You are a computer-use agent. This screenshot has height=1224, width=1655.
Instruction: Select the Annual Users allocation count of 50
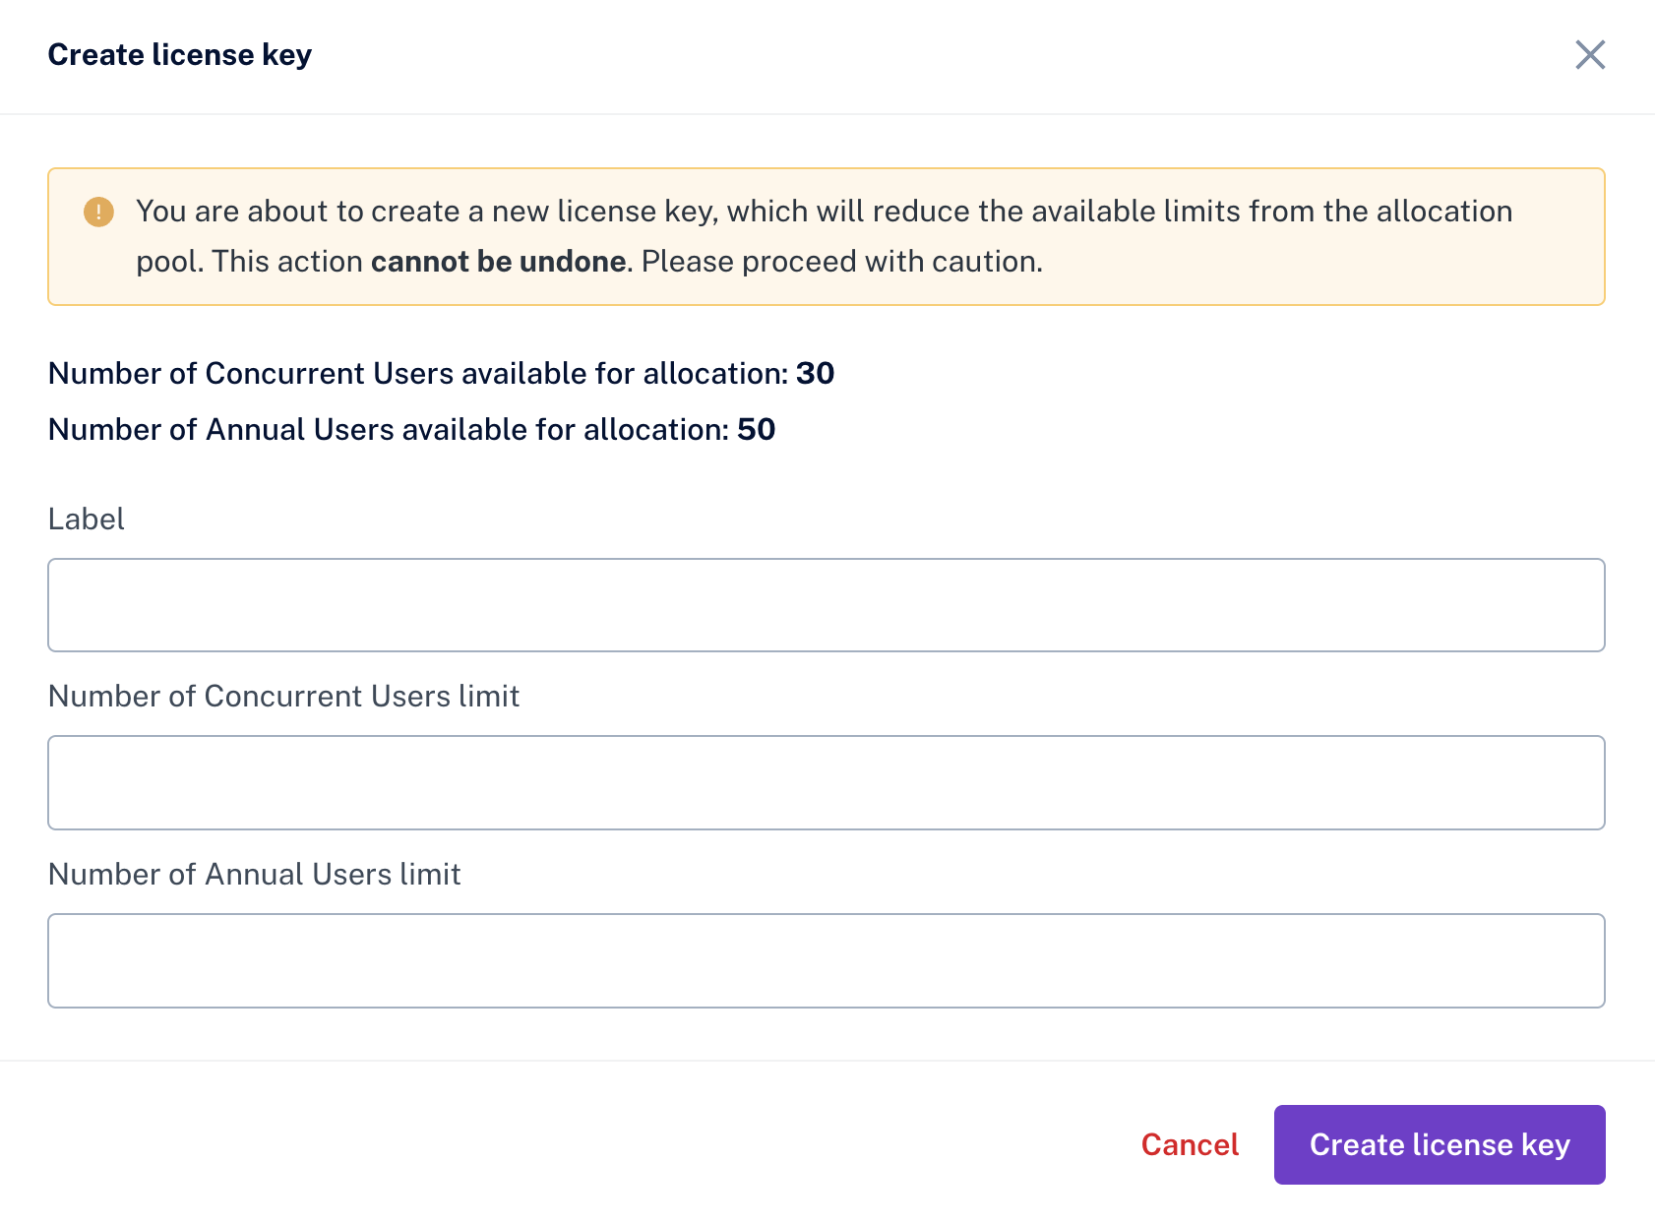[756, 429]
